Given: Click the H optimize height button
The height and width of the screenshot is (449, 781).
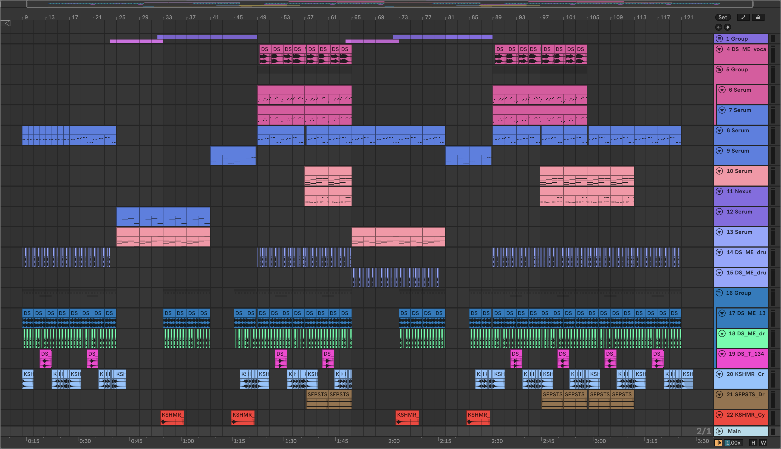Looking at the screenshot, I should (x=753, y=442).
